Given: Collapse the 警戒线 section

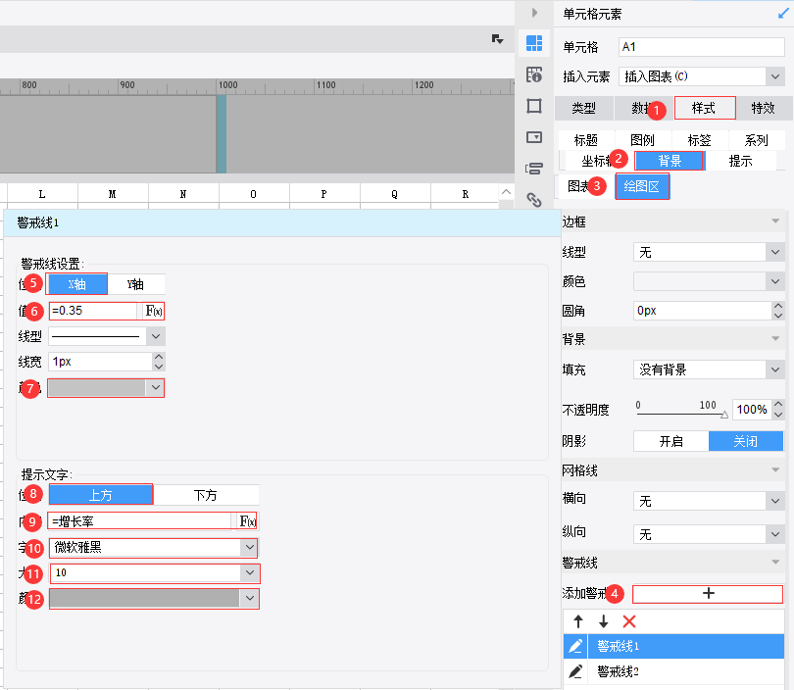Looking at the screenshot, I should click(774, 562).
